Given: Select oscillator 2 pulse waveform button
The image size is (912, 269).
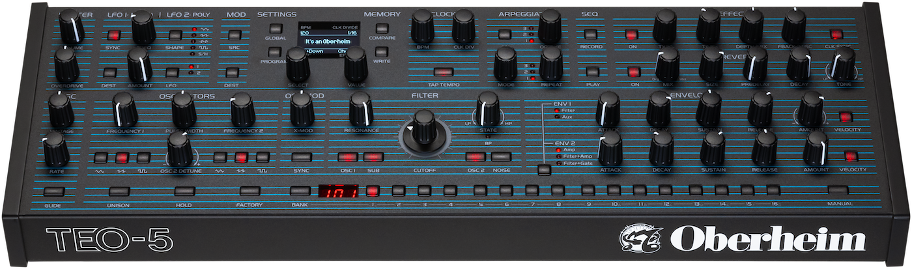Looking at the screenshot, I should point(263,157).
